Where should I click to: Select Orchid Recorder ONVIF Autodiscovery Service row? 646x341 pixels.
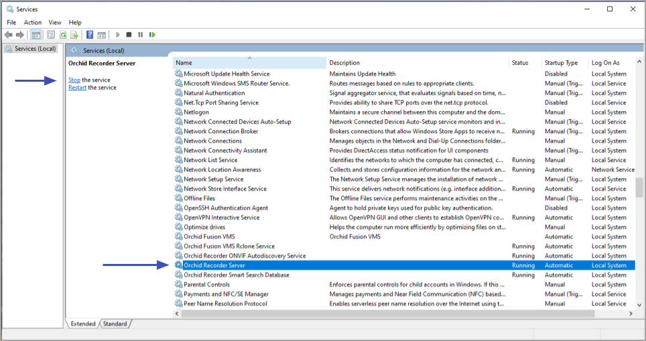point(403,255)
